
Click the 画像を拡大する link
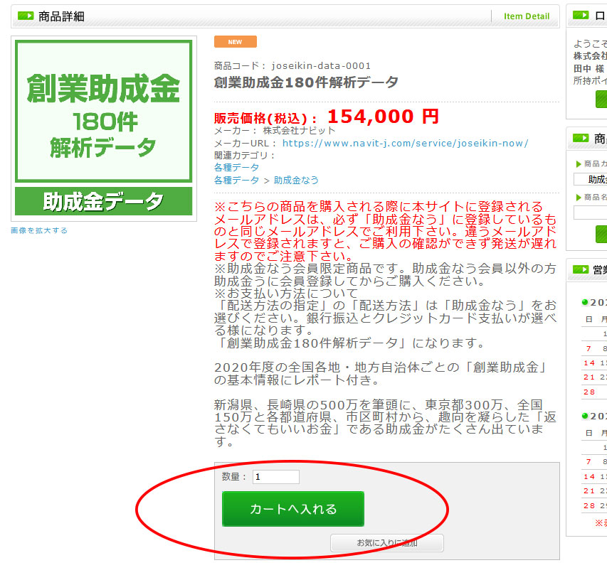pyautogui.click(x=39, y=230)
